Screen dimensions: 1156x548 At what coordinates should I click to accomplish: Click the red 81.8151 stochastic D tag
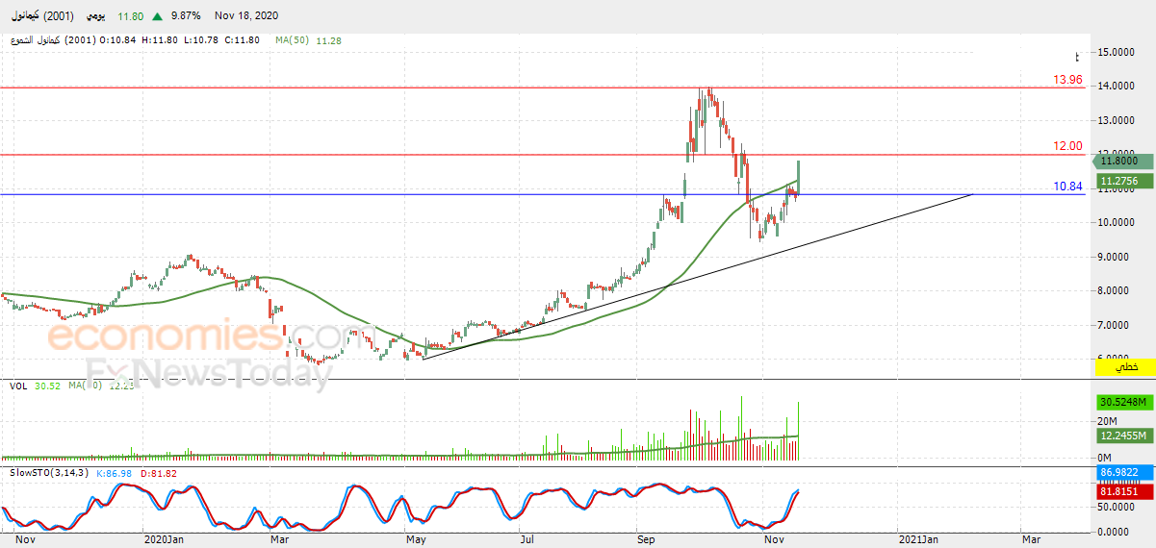[1123, 490]
